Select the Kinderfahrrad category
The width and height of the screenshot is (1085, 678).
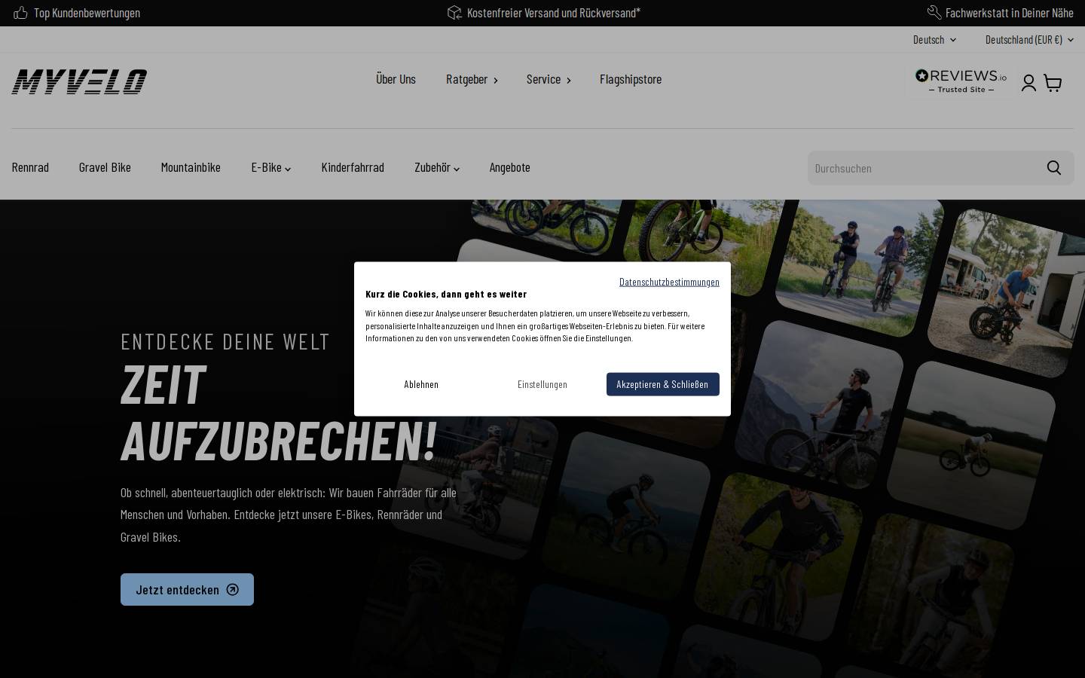point(353,167)
